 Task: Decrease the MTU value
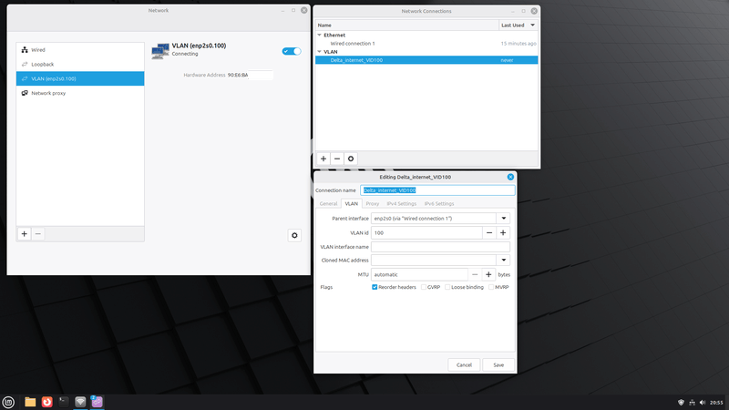tap(475, 275)
